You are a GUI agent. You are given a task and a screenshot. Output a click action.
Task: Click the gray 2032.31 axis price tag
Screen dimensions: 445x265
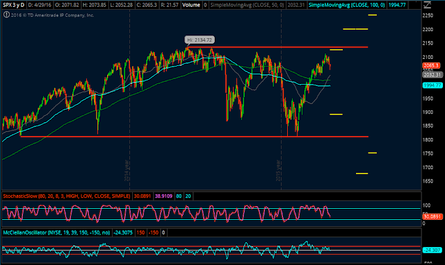click(x=432, y=75)
